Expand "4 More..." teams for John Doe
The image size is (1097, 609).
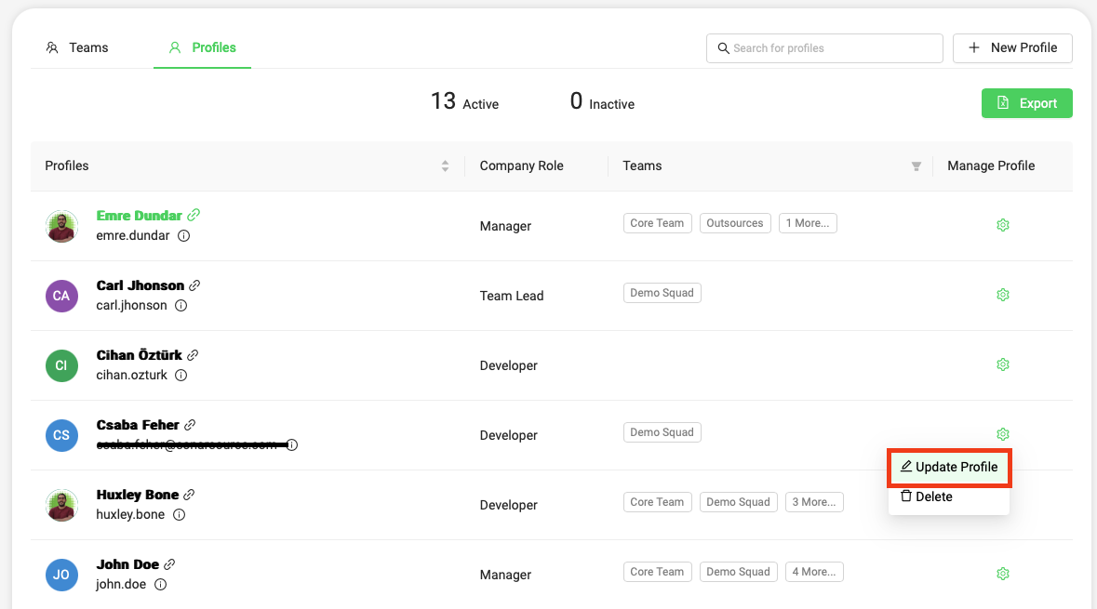pos(814,572)
